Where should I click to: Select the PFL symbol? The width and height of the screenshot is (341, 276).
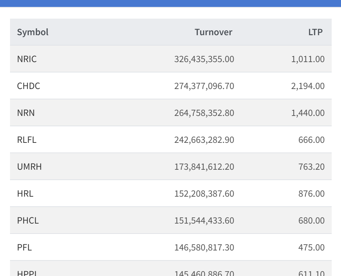coord(24,248)
